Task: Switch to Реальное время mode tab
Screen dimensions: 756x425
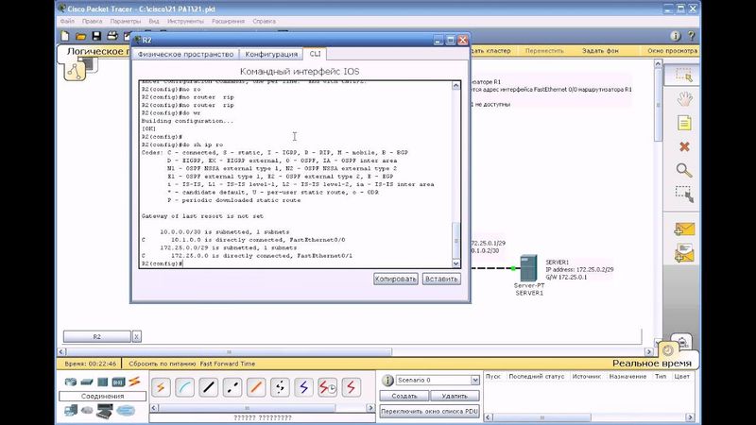Action: point(652,364)
